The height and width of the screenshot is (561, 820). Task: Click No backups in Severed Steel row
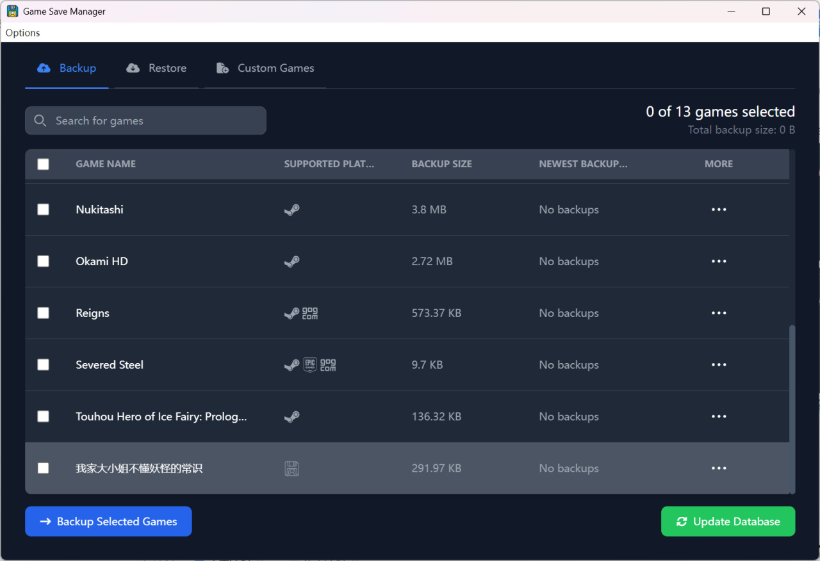point(569,365)
